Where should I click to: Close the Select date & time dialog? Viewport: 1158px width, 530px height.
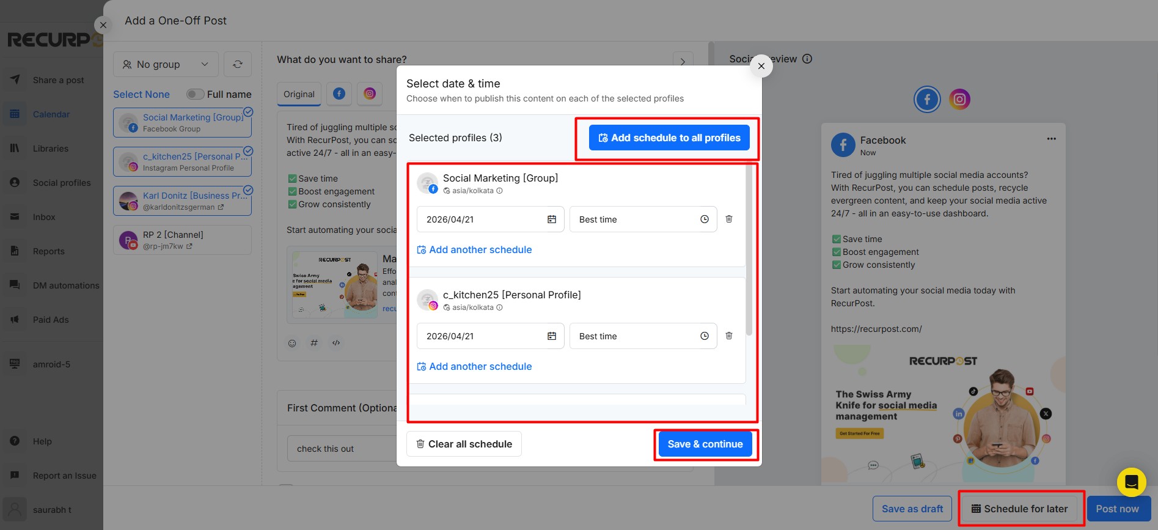coord(761,66)
